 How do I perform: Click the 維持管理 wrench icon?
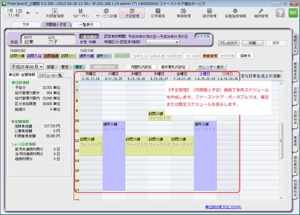pyautogui.click(x=261, y=13)
